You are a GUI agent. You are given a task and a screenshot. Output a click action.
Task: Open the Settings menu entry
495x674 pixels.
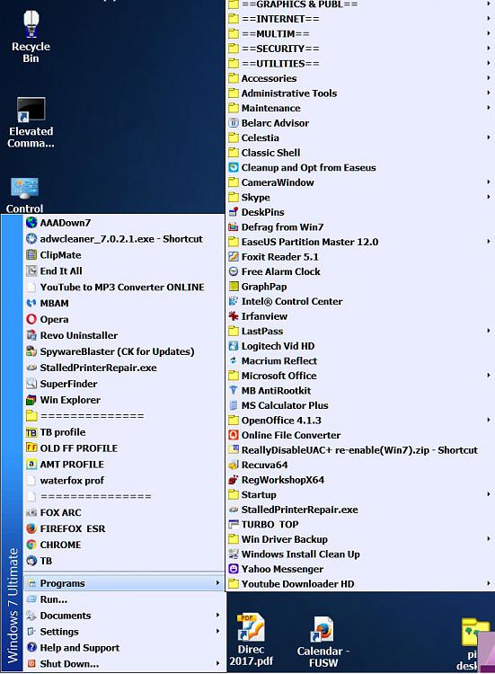click(x=124, y=632)
